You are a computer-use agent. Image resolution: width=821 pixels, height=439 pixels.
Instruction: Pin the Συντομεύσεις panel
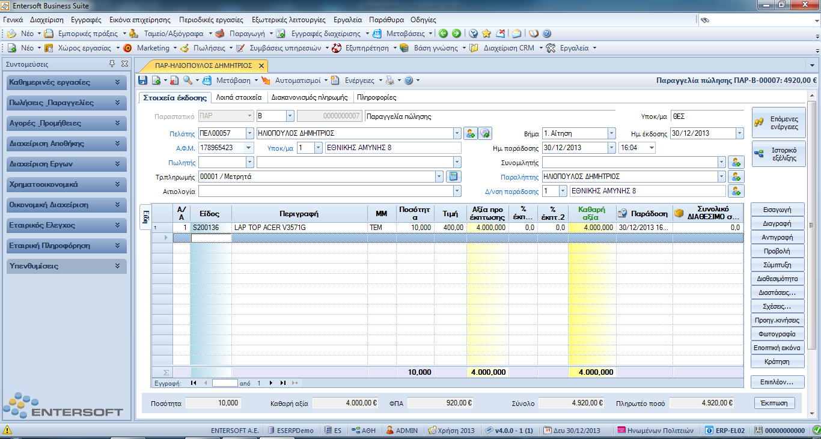coord(112,64)
